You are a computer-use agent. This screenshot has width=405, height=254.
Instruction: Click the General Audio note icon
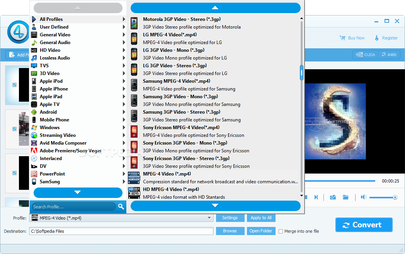[x=34, y=43]
